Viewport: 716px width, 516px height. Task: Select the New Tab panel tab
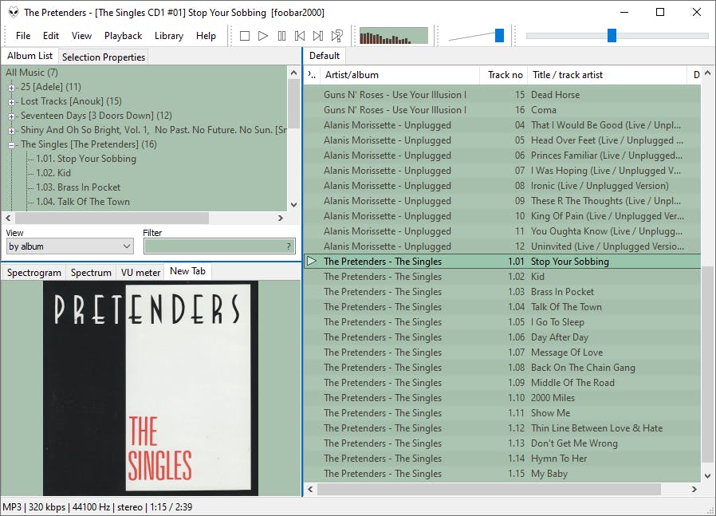[x=187, y=271]
